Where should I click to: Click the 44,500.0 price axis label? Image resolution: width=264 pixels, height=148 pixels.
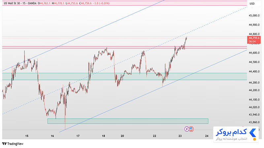(x=254, y=62)
